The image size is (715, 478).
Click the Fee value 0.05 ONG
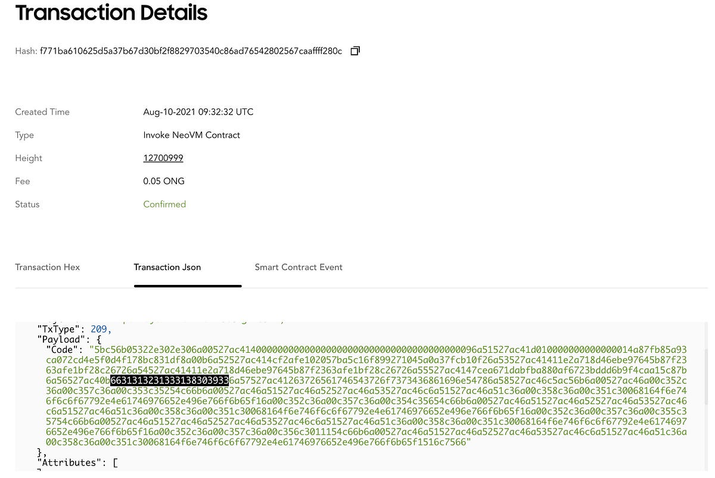click(x=163, y=181)
